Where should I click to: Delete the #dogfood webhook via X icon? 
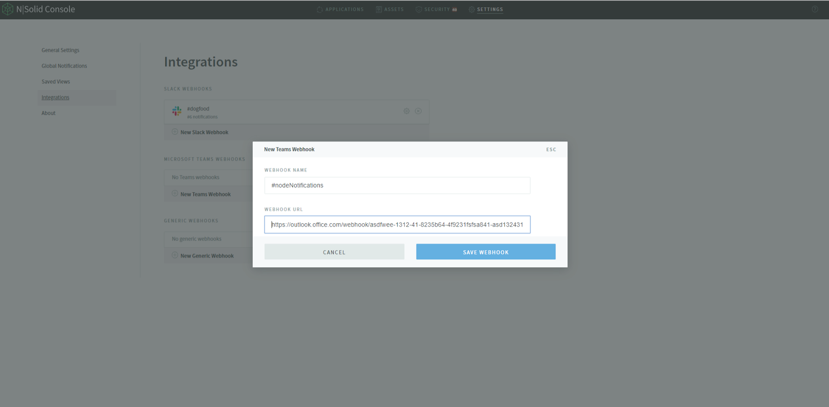[418, 111]
